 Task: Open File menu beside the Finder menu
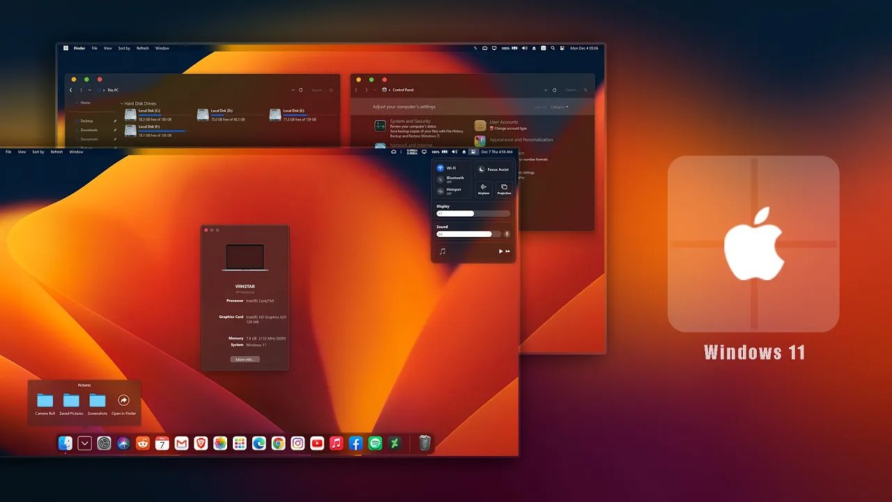click(95, 48)
